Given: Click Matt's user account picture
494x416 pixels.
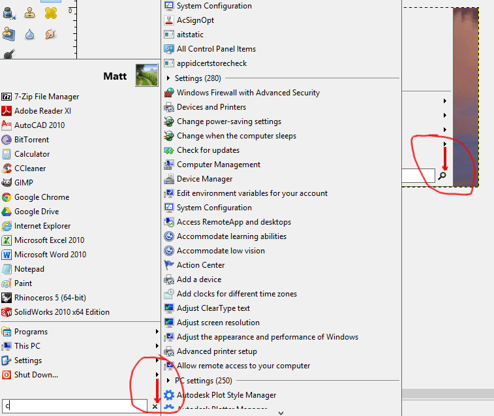Looking at the screenshot, I should 147,75.
